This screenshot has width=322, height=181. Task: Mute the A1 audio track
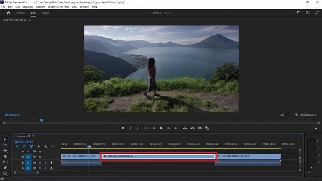[40, 163]
